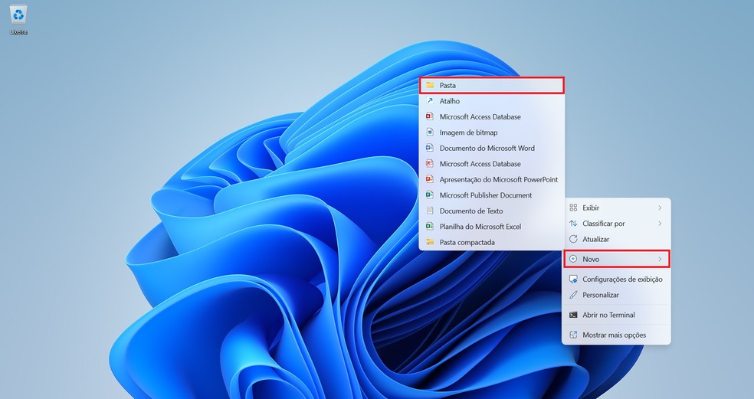Image resolution: width=754 pixels, height=399 pixels.
Task: Click the brush icon beside Personalizar
Action: (x=573, y=295)
